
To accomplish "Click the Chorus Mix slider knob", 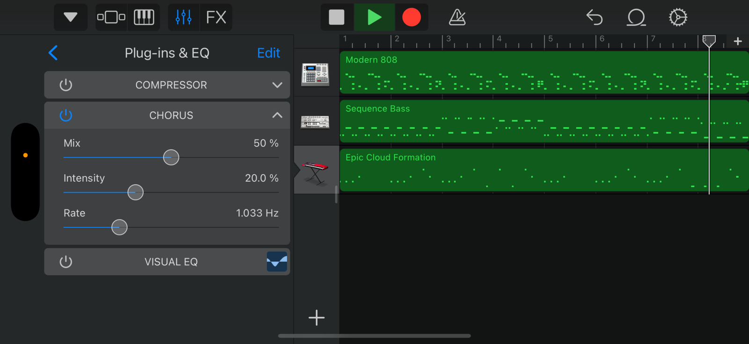I will pos(171,158).
